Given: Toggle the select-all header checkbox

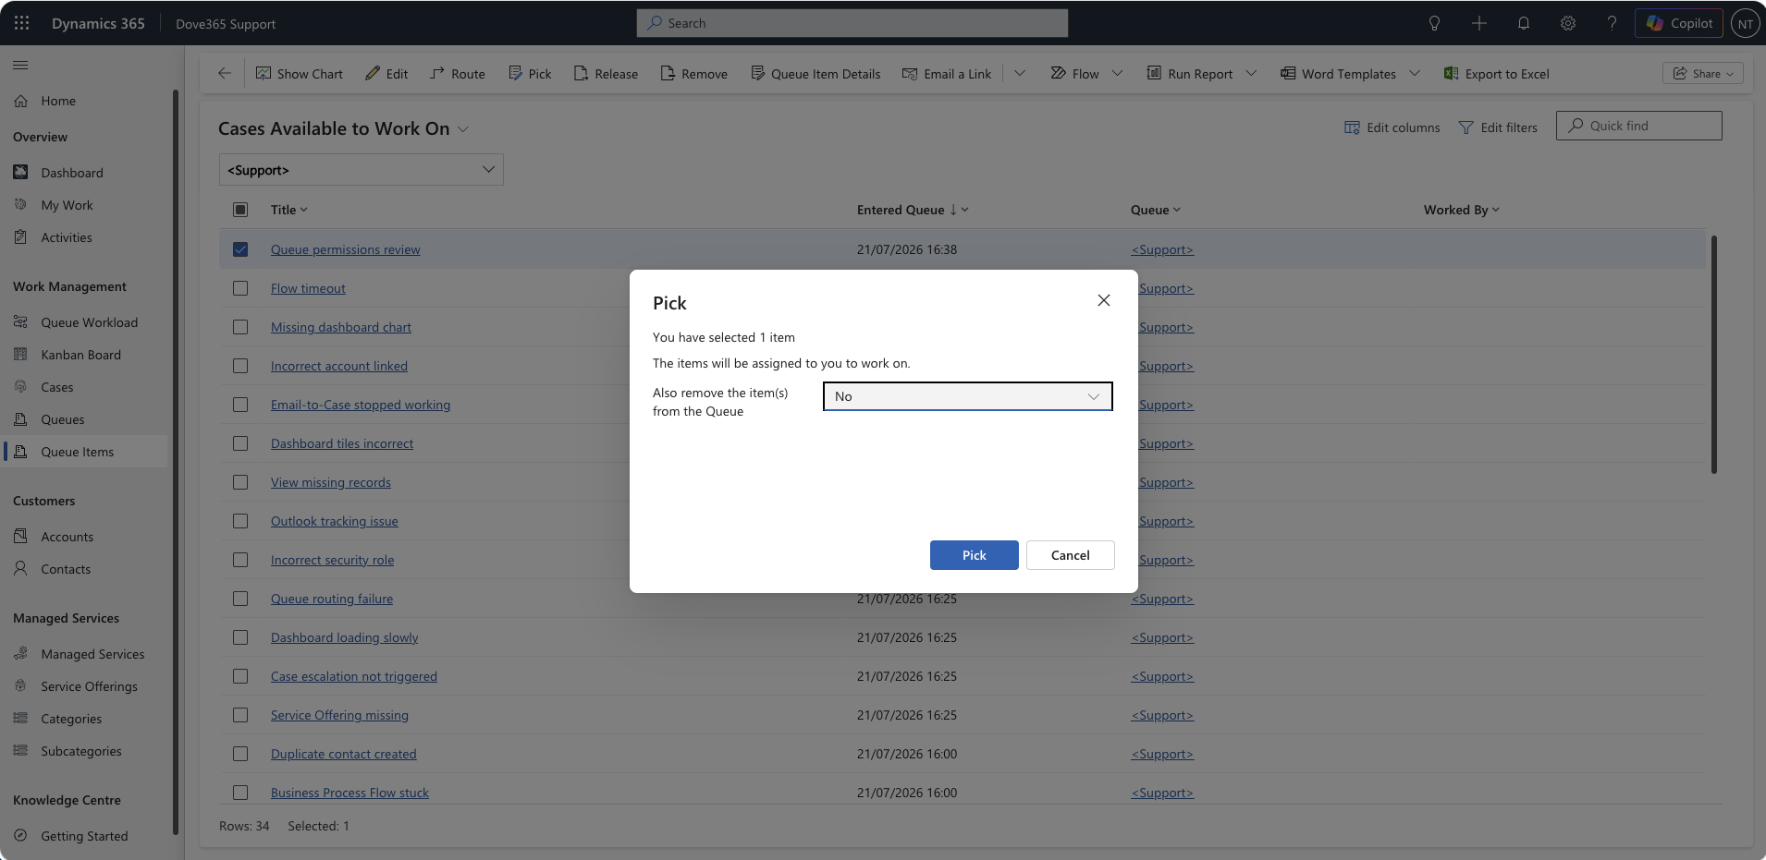Looking at the screenshot, I should pos(240,210).
